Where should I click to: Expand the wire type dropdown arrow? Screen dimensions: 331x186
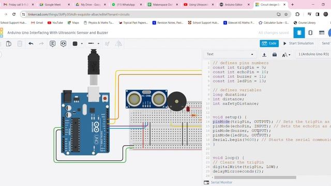click(x=98, y=43)
